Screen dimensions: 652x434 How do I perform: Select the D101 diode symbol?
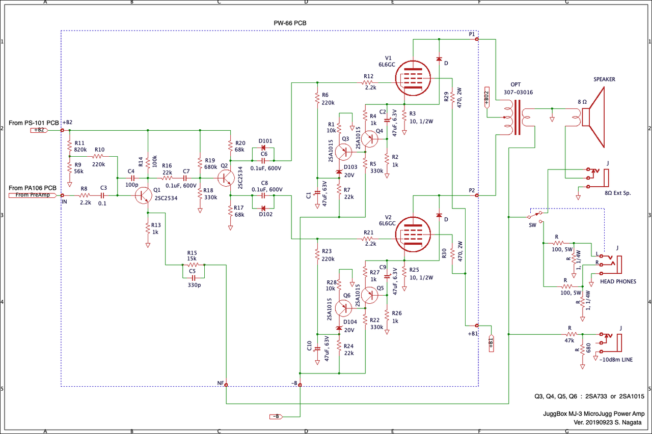(264, 148)
